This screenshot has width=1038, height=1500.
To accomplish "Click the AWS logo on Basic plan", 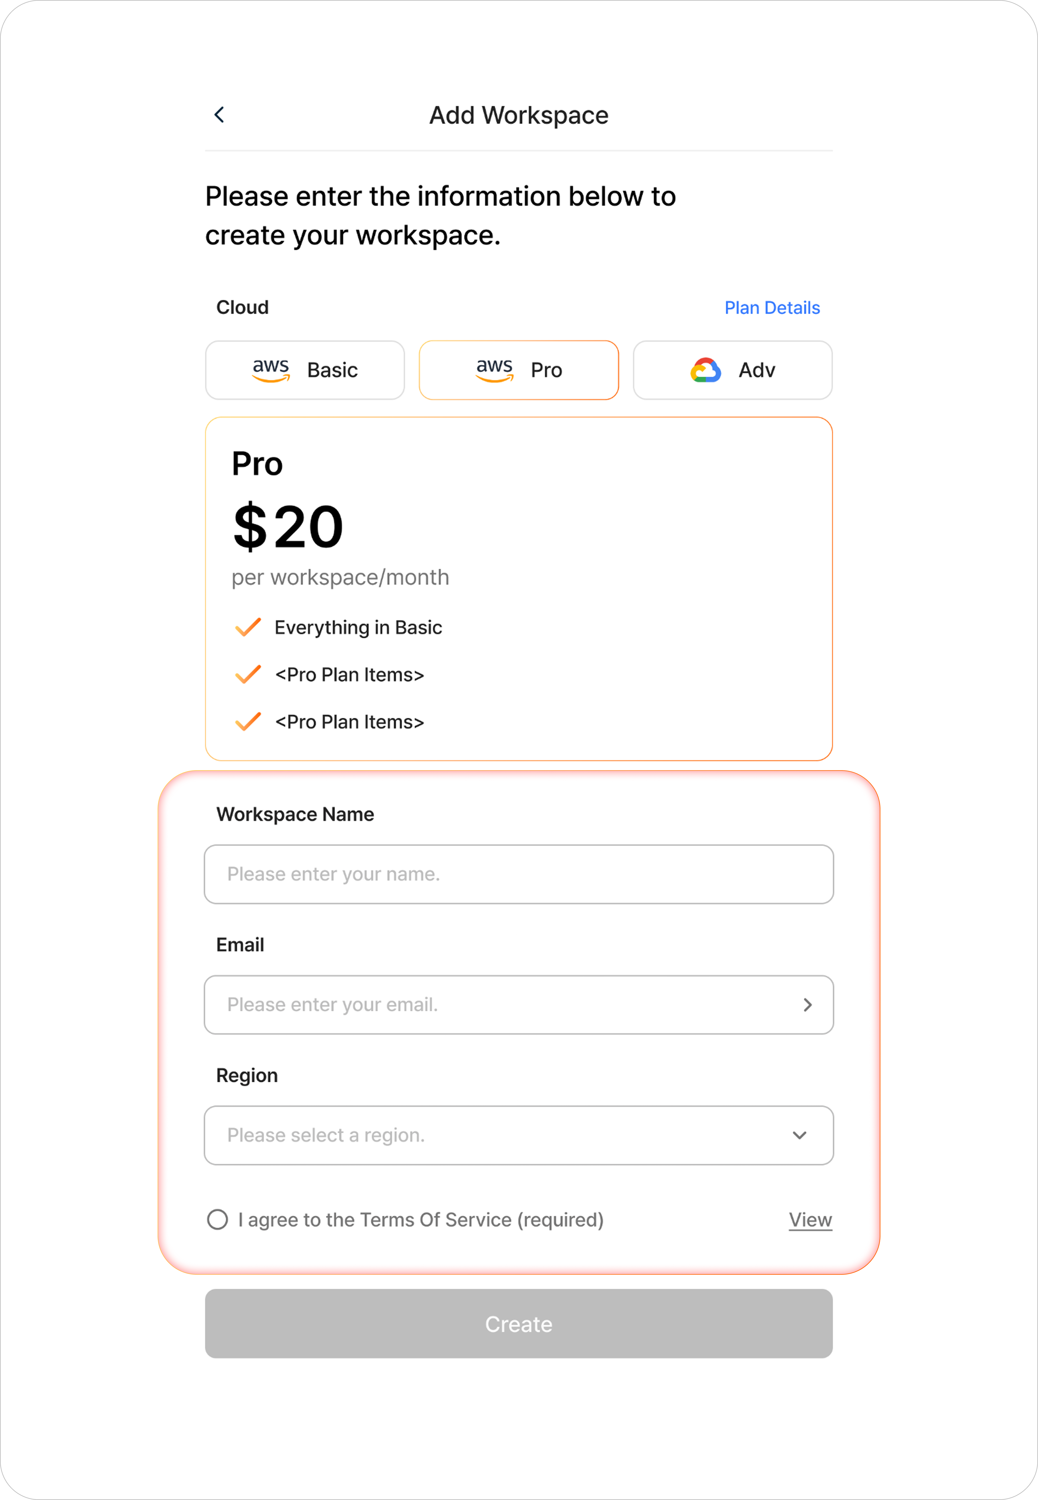I will pos(271,370).
